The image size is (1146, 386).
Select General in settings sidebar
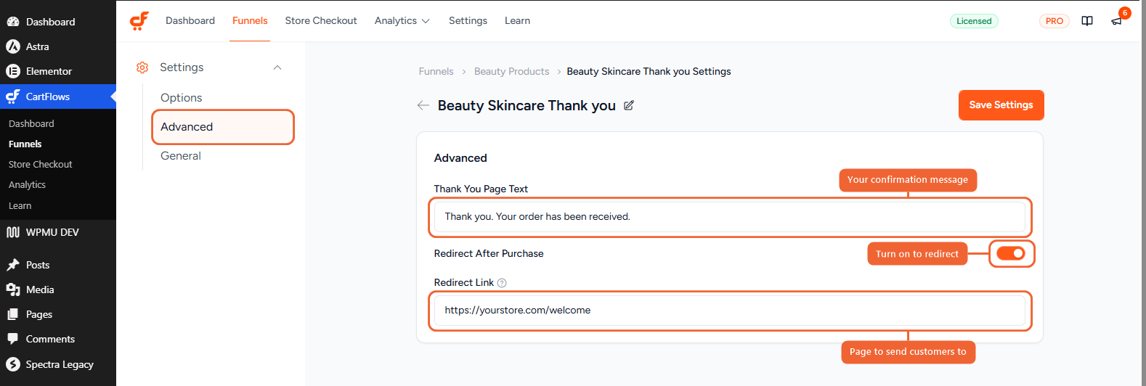pos(181,156)
